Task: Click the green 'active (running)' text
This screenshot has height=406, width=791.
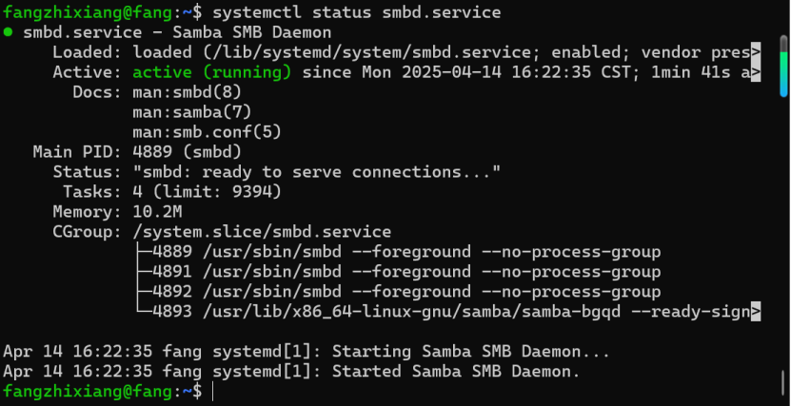Action: click(212, 72)
